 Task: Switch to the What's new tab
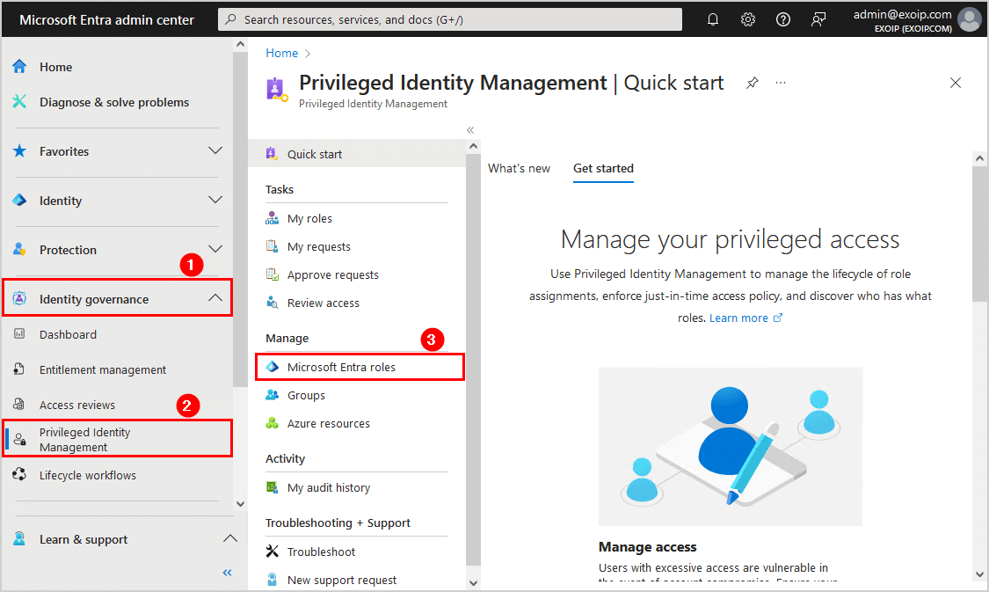[519, 168]
